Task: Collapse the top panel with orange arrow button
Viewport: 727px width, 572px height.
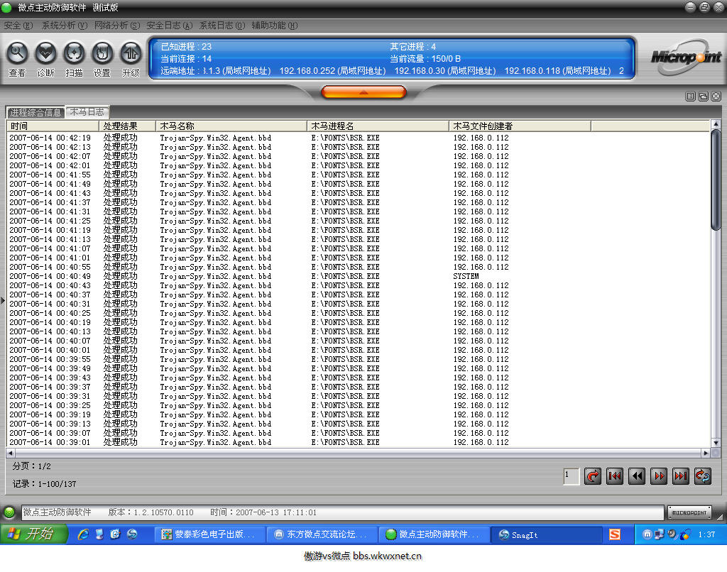Action: [x=363, y=92]
